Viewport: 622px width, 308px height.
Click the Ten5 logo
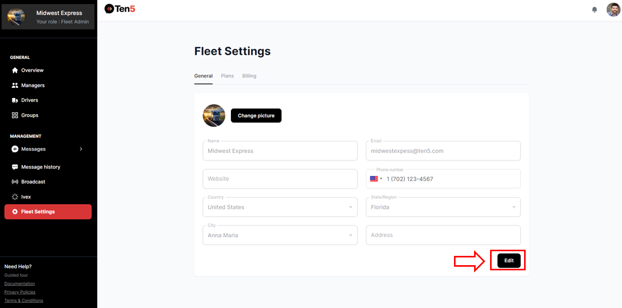click(120, 9)
